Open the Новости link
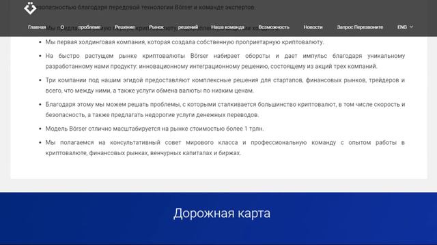Viewport: 437px width, 245px height. [x=313, y=27]
